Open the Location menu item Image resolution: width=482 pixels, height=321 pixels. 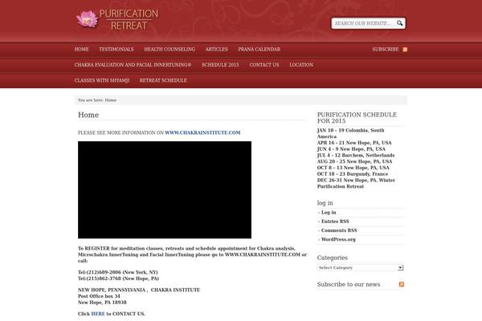click(x=301, y=65)
